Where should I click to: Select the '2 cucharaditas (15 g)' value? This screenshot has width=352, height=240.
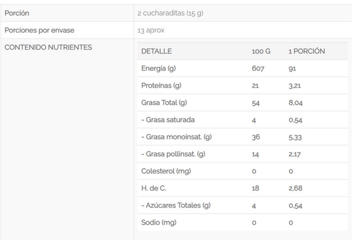click(x=170, y=13)
